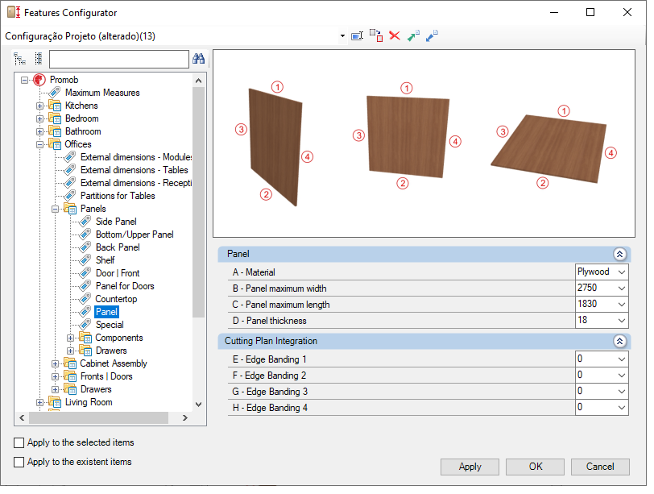This screenshot has height=494, width=654.
Task: Click the expand tree icon above the tree
Action: (19, 59)
